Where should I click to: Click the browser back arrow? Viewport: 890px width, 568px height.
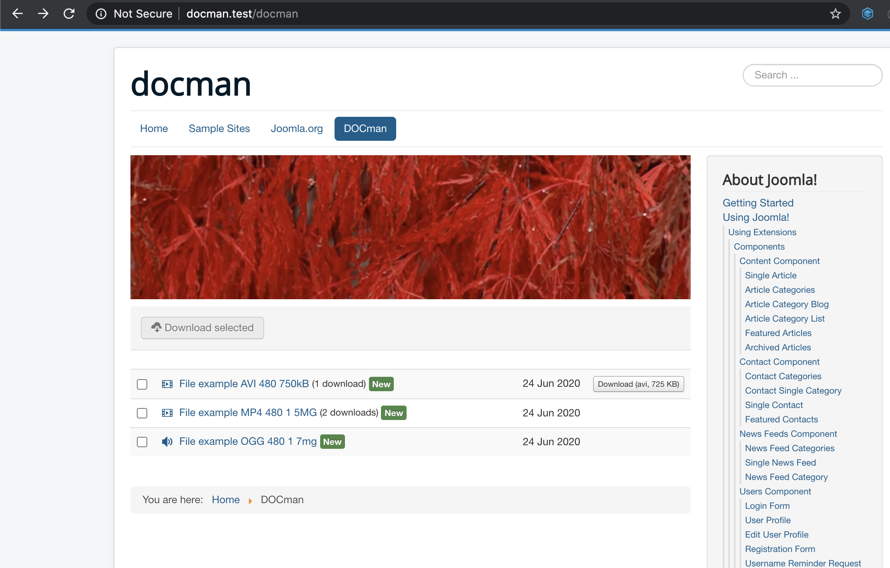(18, 14)
